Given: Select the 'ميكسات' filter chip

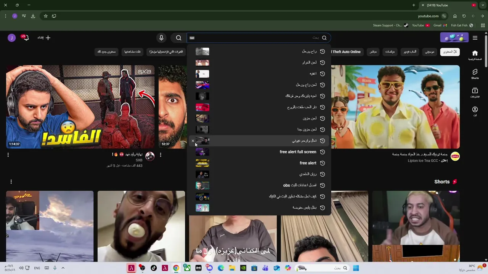Looking at the screenshot, I should (x=390, y=52).
